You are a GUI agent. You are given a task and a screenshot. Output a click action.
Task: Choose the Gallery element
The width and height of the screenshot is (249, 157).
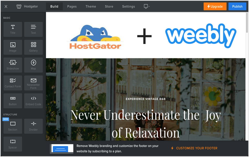tap(33, 47)
